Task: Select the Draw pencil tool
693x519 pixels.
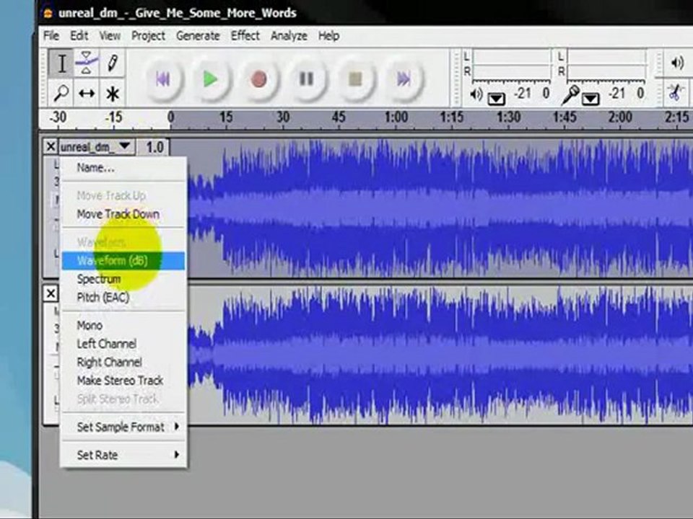Action: [x=113, y=63]
